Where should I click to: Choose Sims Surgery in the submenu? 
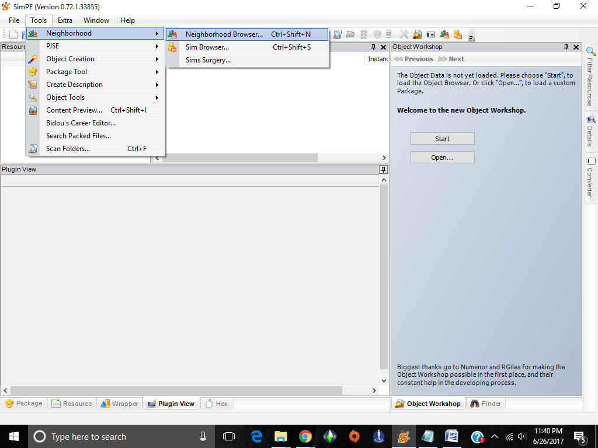tap(208, 60)
